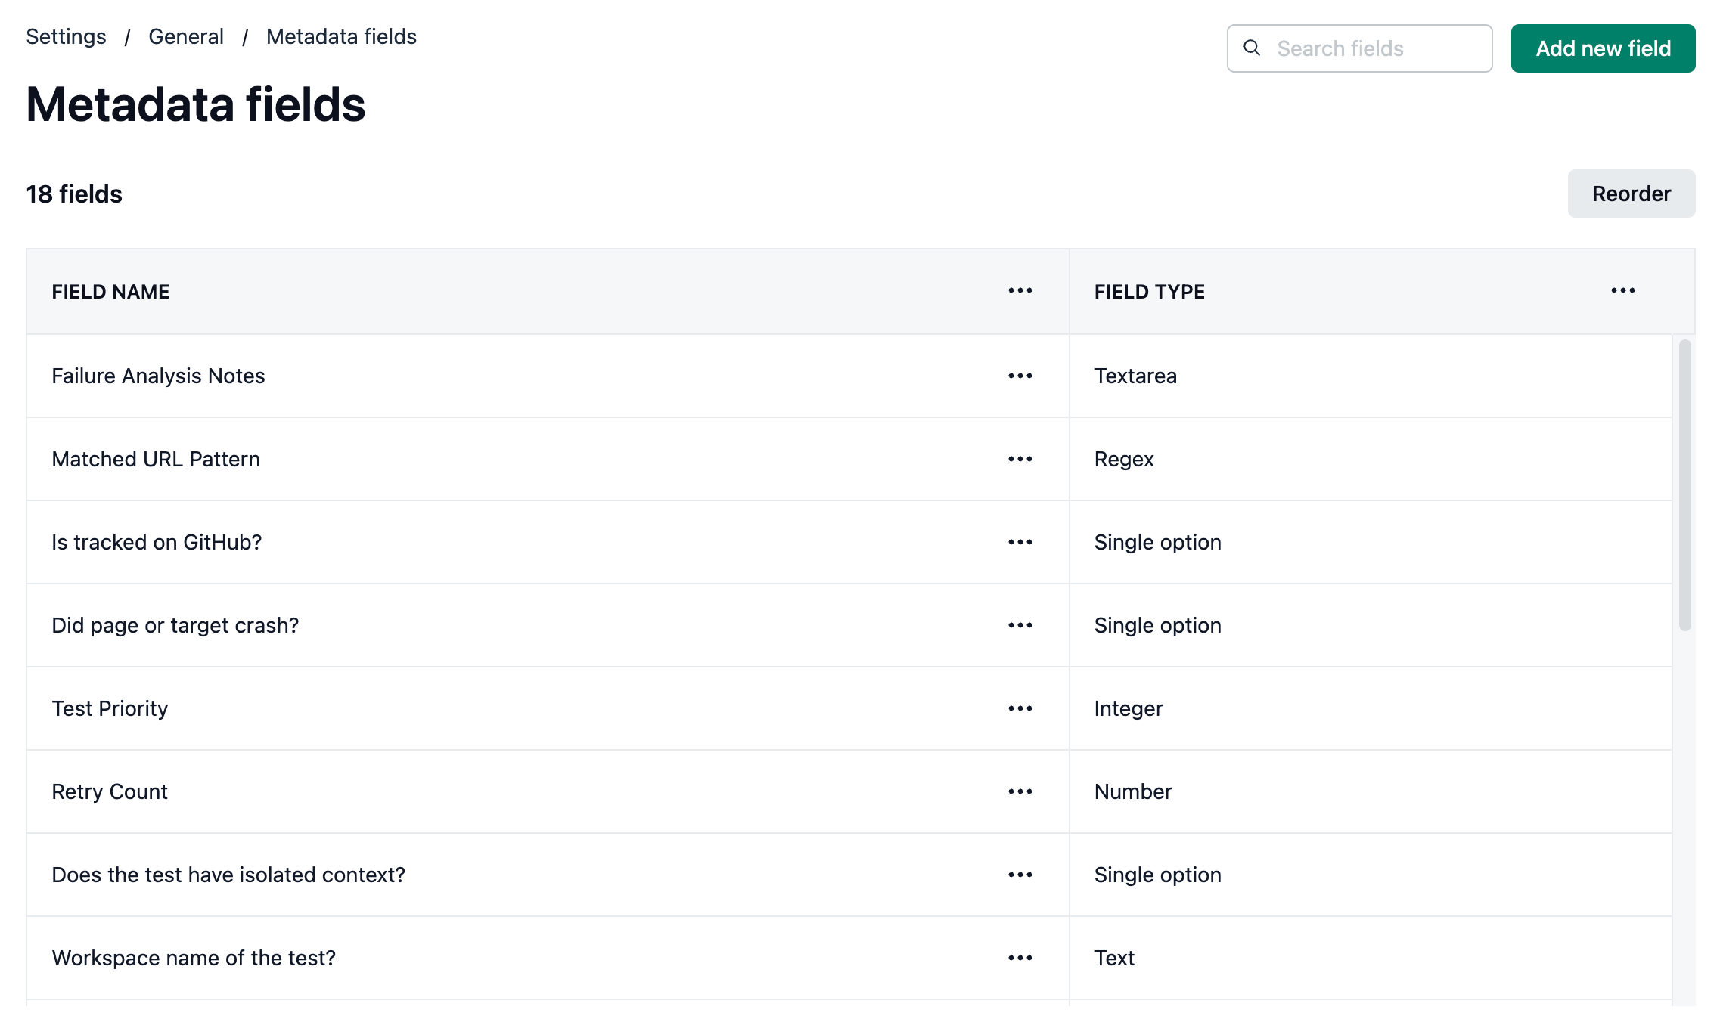The image size is (1720, 1022).
Task: Open the ellipsis menu for Is tracked on GitHub?
Action: click(1020, 542)
